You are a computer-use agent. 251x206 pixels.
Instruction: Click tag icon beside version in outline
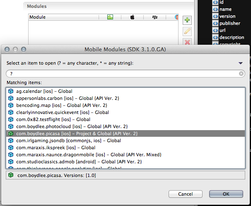[x=215, y=16]
